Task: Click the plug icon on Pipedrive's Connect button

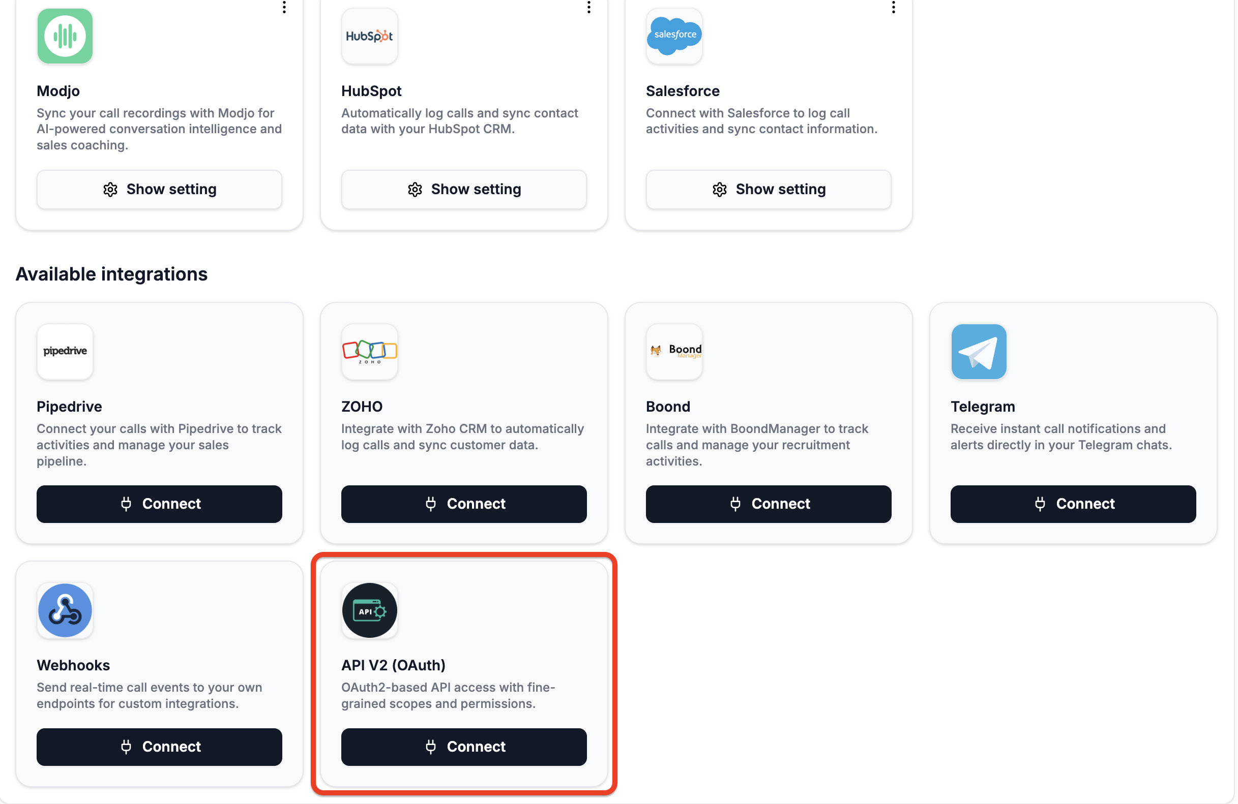Action: click(127, 504)
